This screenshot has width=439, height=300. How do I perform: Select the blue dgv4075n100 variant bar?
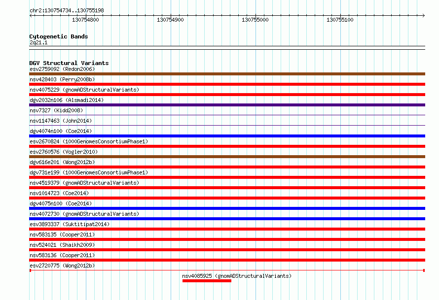click(x=227, y=208)
